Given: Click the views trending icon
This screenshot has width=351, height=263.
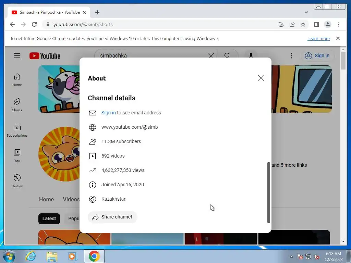Looking at the screenshot, I should point(93,171).
